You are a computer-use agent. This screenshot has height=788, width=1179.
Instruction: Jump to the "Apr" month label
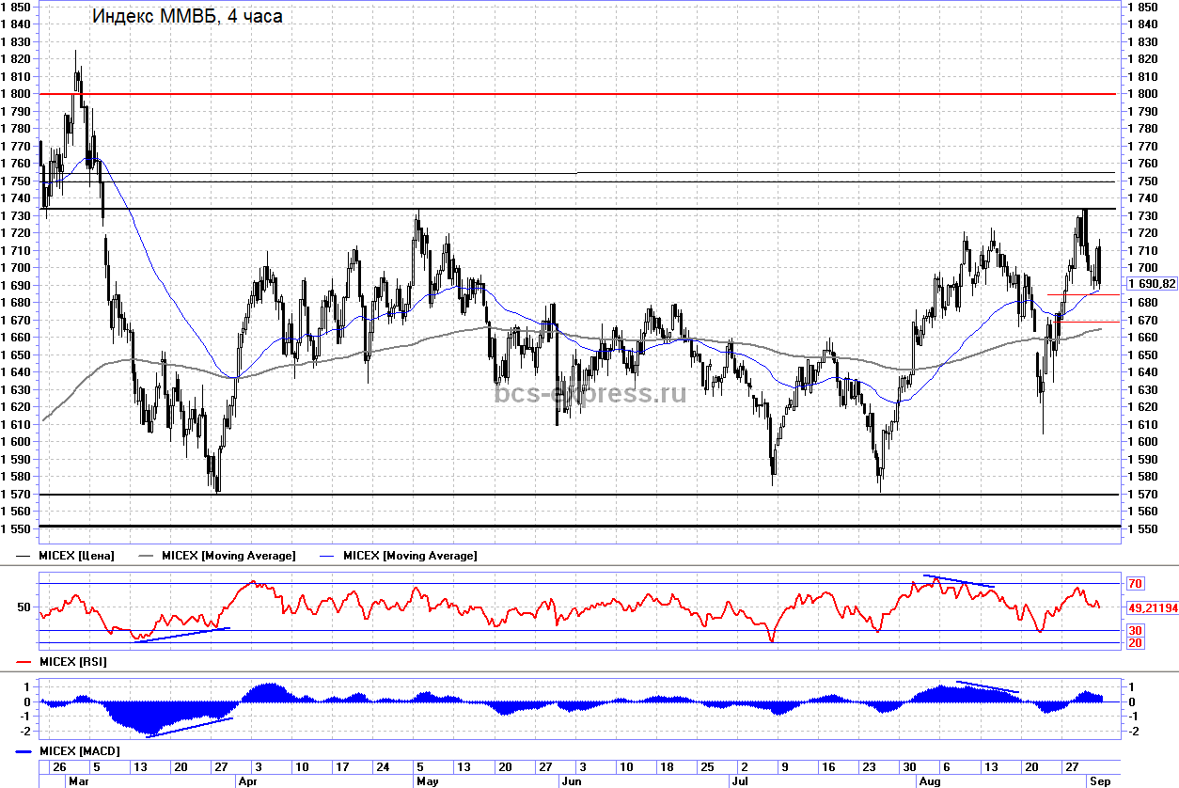click(248, 780)
